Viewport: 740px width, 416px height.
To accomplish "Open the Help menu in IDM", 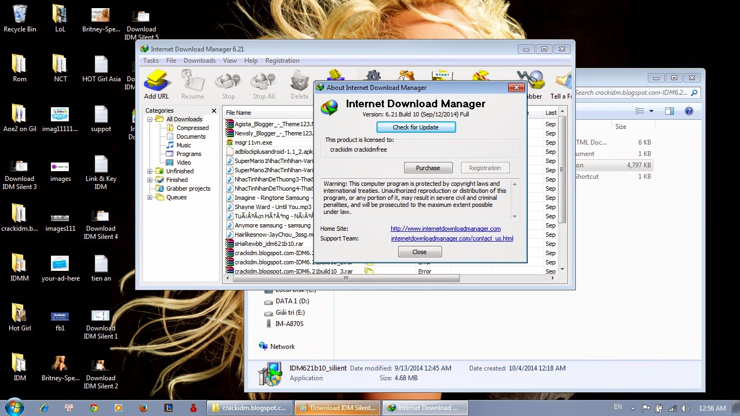I will point(251,61).
